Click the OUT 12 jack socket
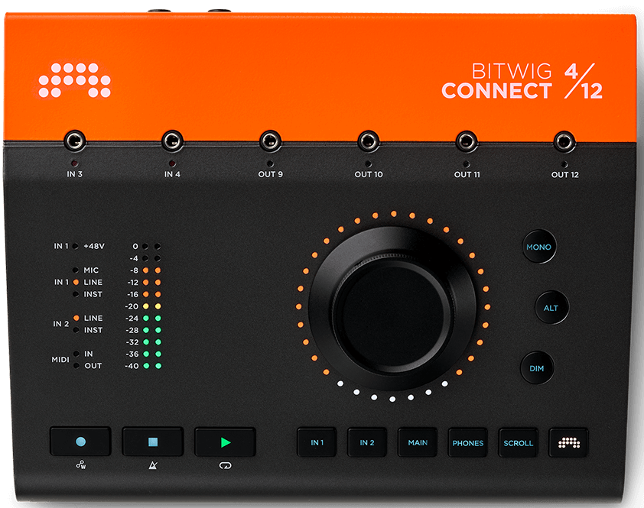Image resolution: width=644 pixels, height=508 pixels. (x=565, y=141)
